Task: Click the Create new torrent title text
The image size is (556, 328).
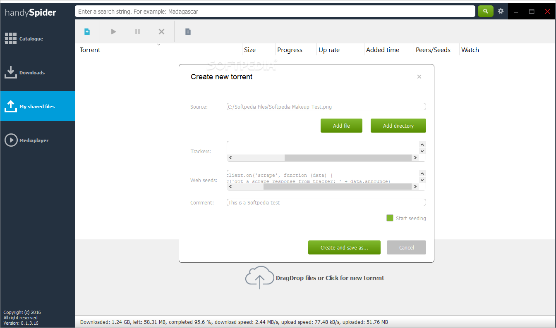Action: coord(221,77)
